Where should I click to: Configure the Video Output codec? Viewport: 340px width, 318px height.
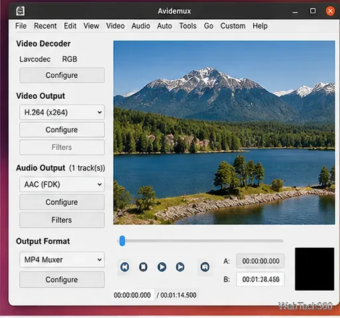click(x=62, y=130)
